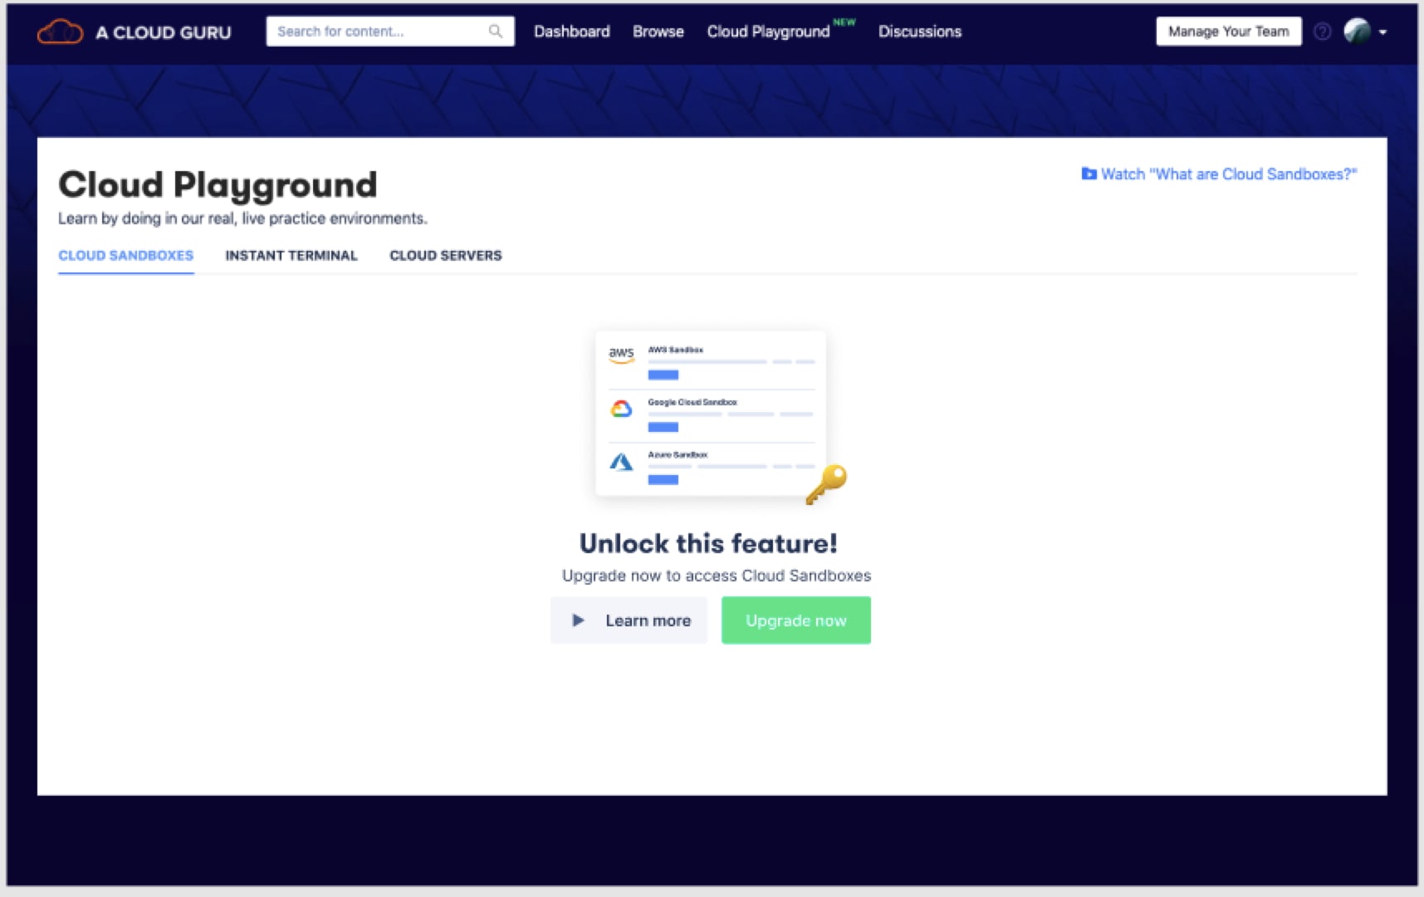1424x897 pixels.
Task: Click the AWS Sandbox label in illustration
Action: tap(675, 350)
